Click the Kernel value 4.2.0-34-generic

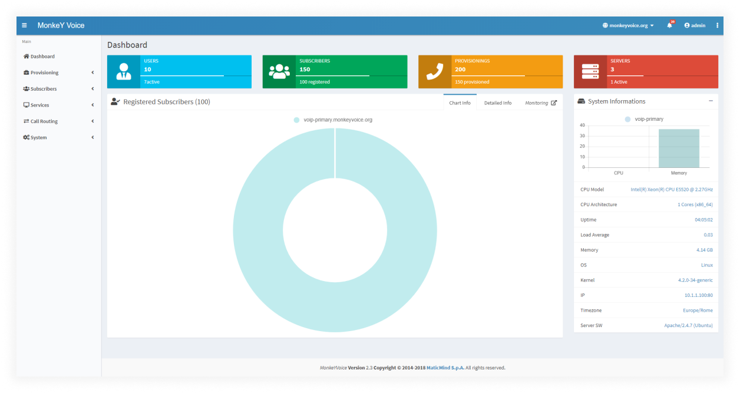695,280
